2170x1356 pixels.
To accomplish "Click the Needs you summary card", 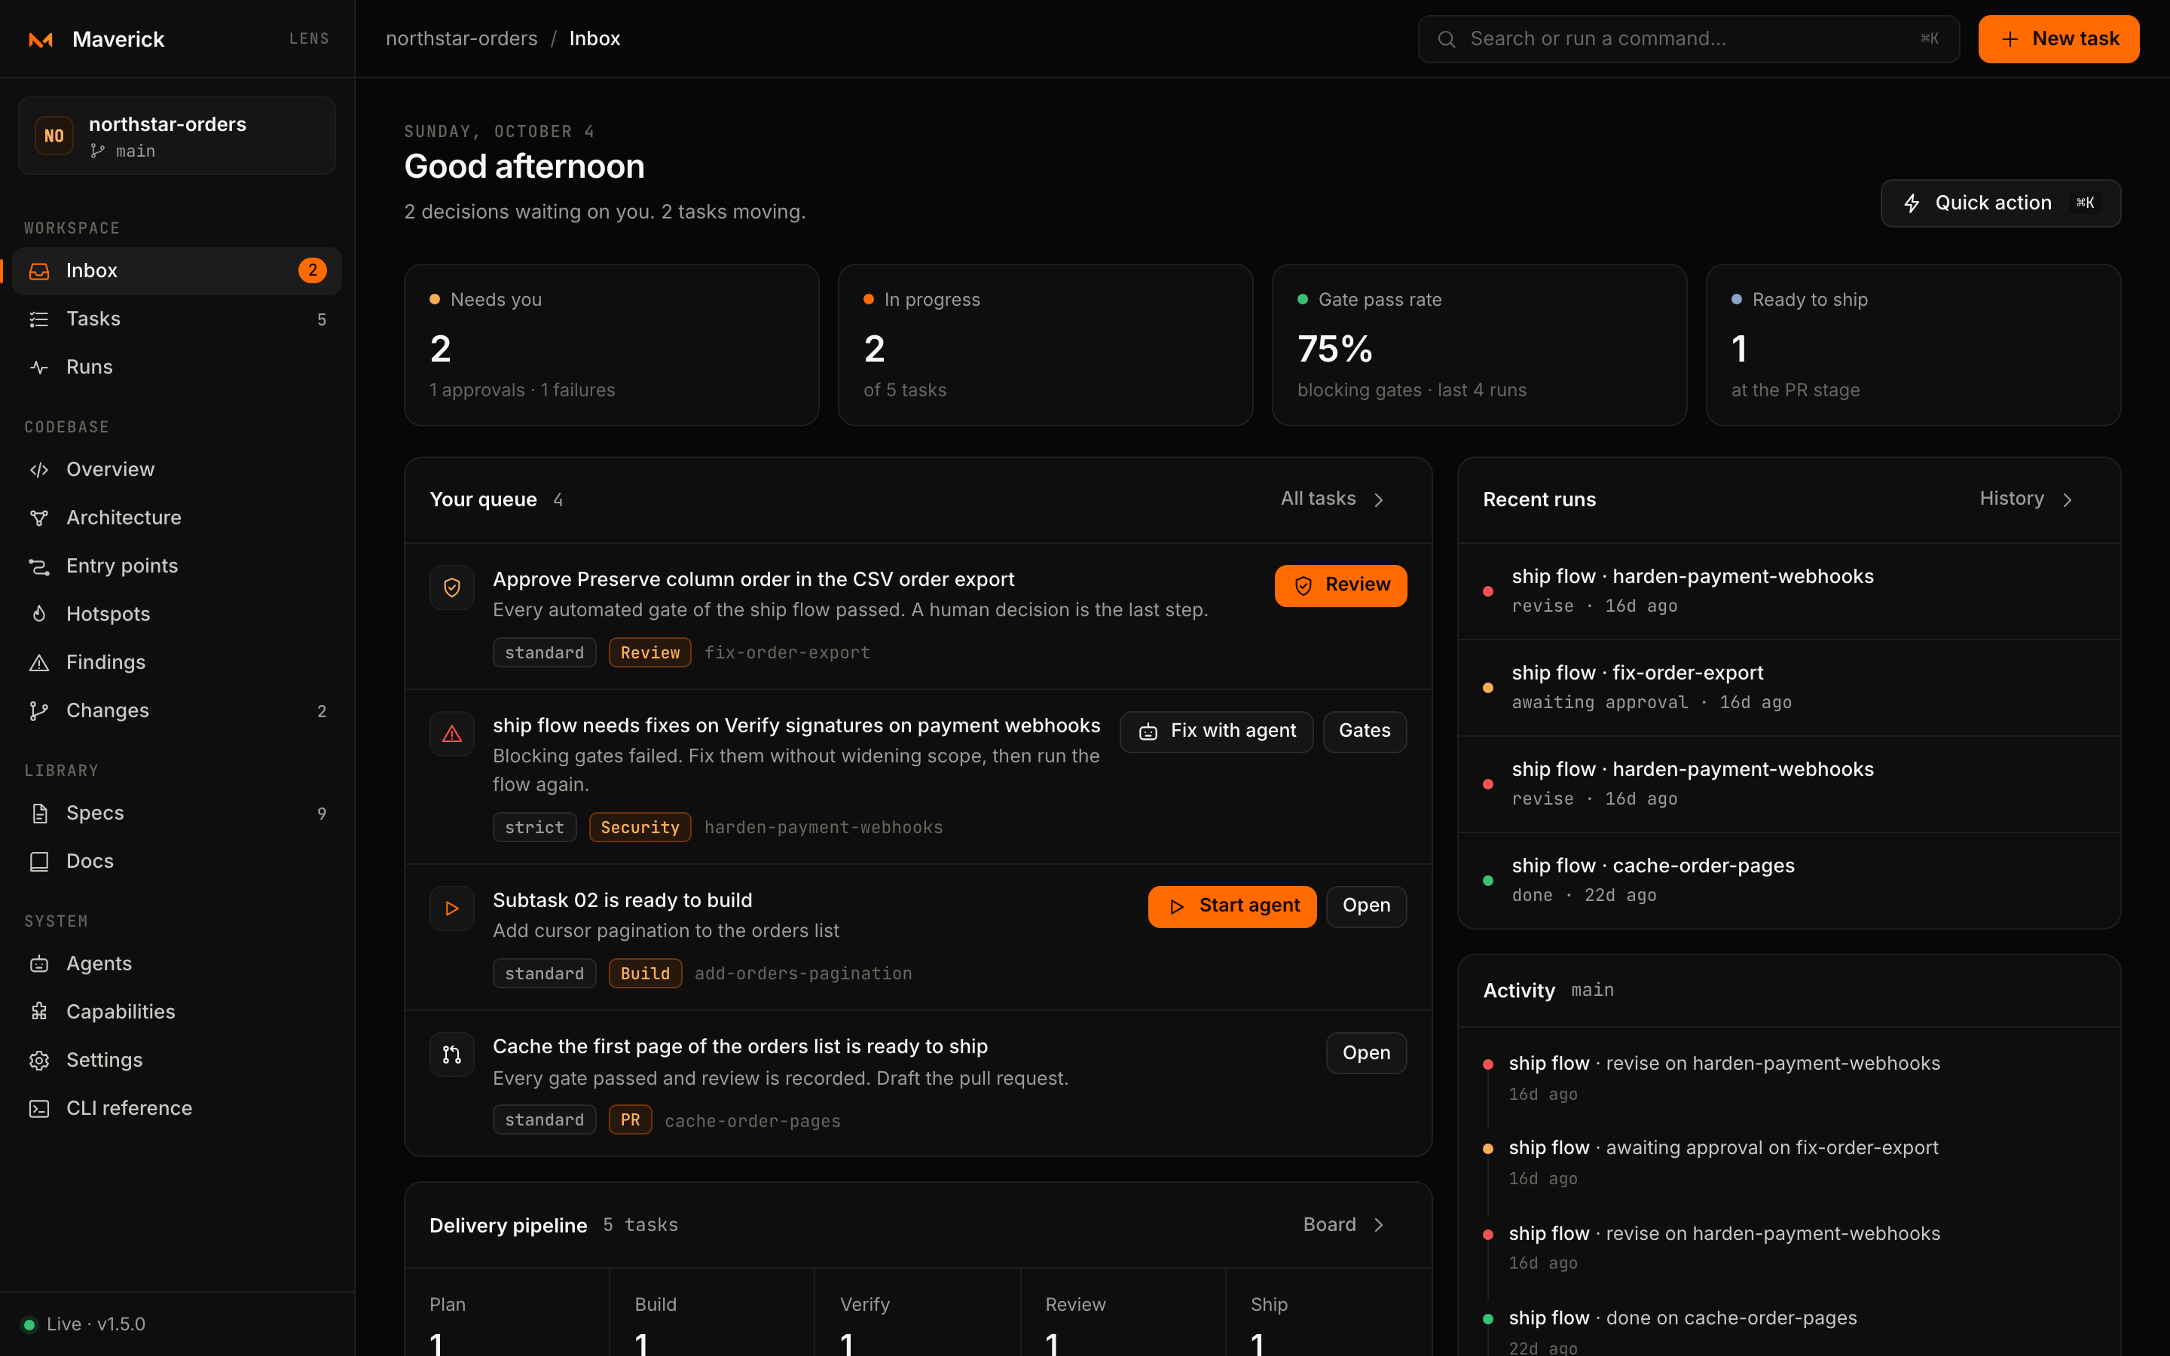I will pyautogui.click(x=612, y=345).
